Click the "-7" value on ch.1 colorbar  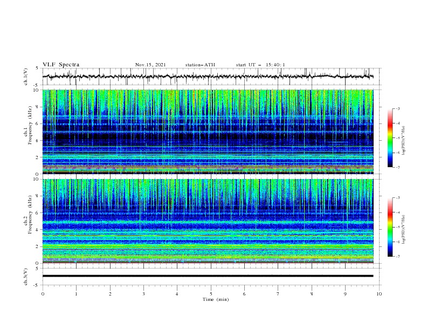click(x=398, y=167)
